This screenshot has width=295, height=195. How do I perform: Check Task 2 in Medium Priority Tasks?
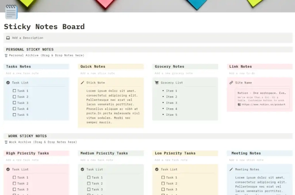tap(89, 183)
